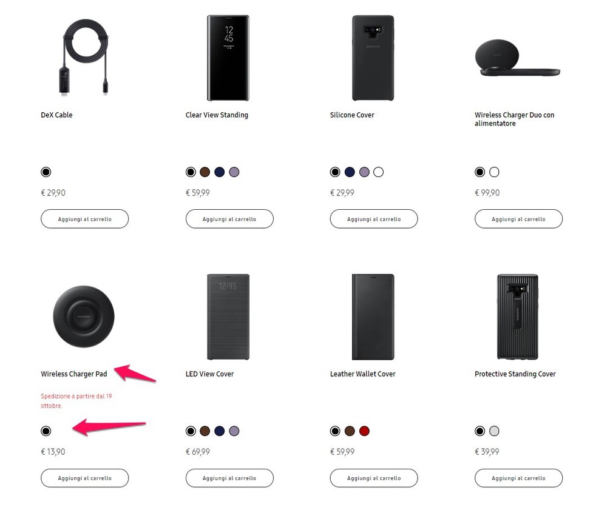Open the Wireless Charger Pad product image
607x513 pixels.
[x=84, y=317]
